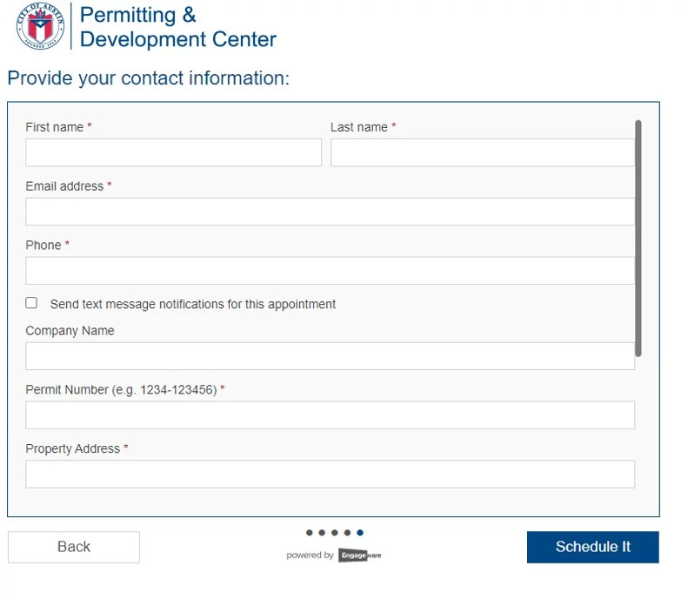Click into the Email address field
The image size is (681, 593).
330,212
